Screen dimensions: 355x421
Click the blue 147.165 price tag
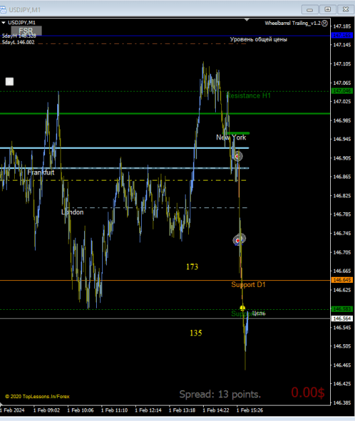(342, 36)
